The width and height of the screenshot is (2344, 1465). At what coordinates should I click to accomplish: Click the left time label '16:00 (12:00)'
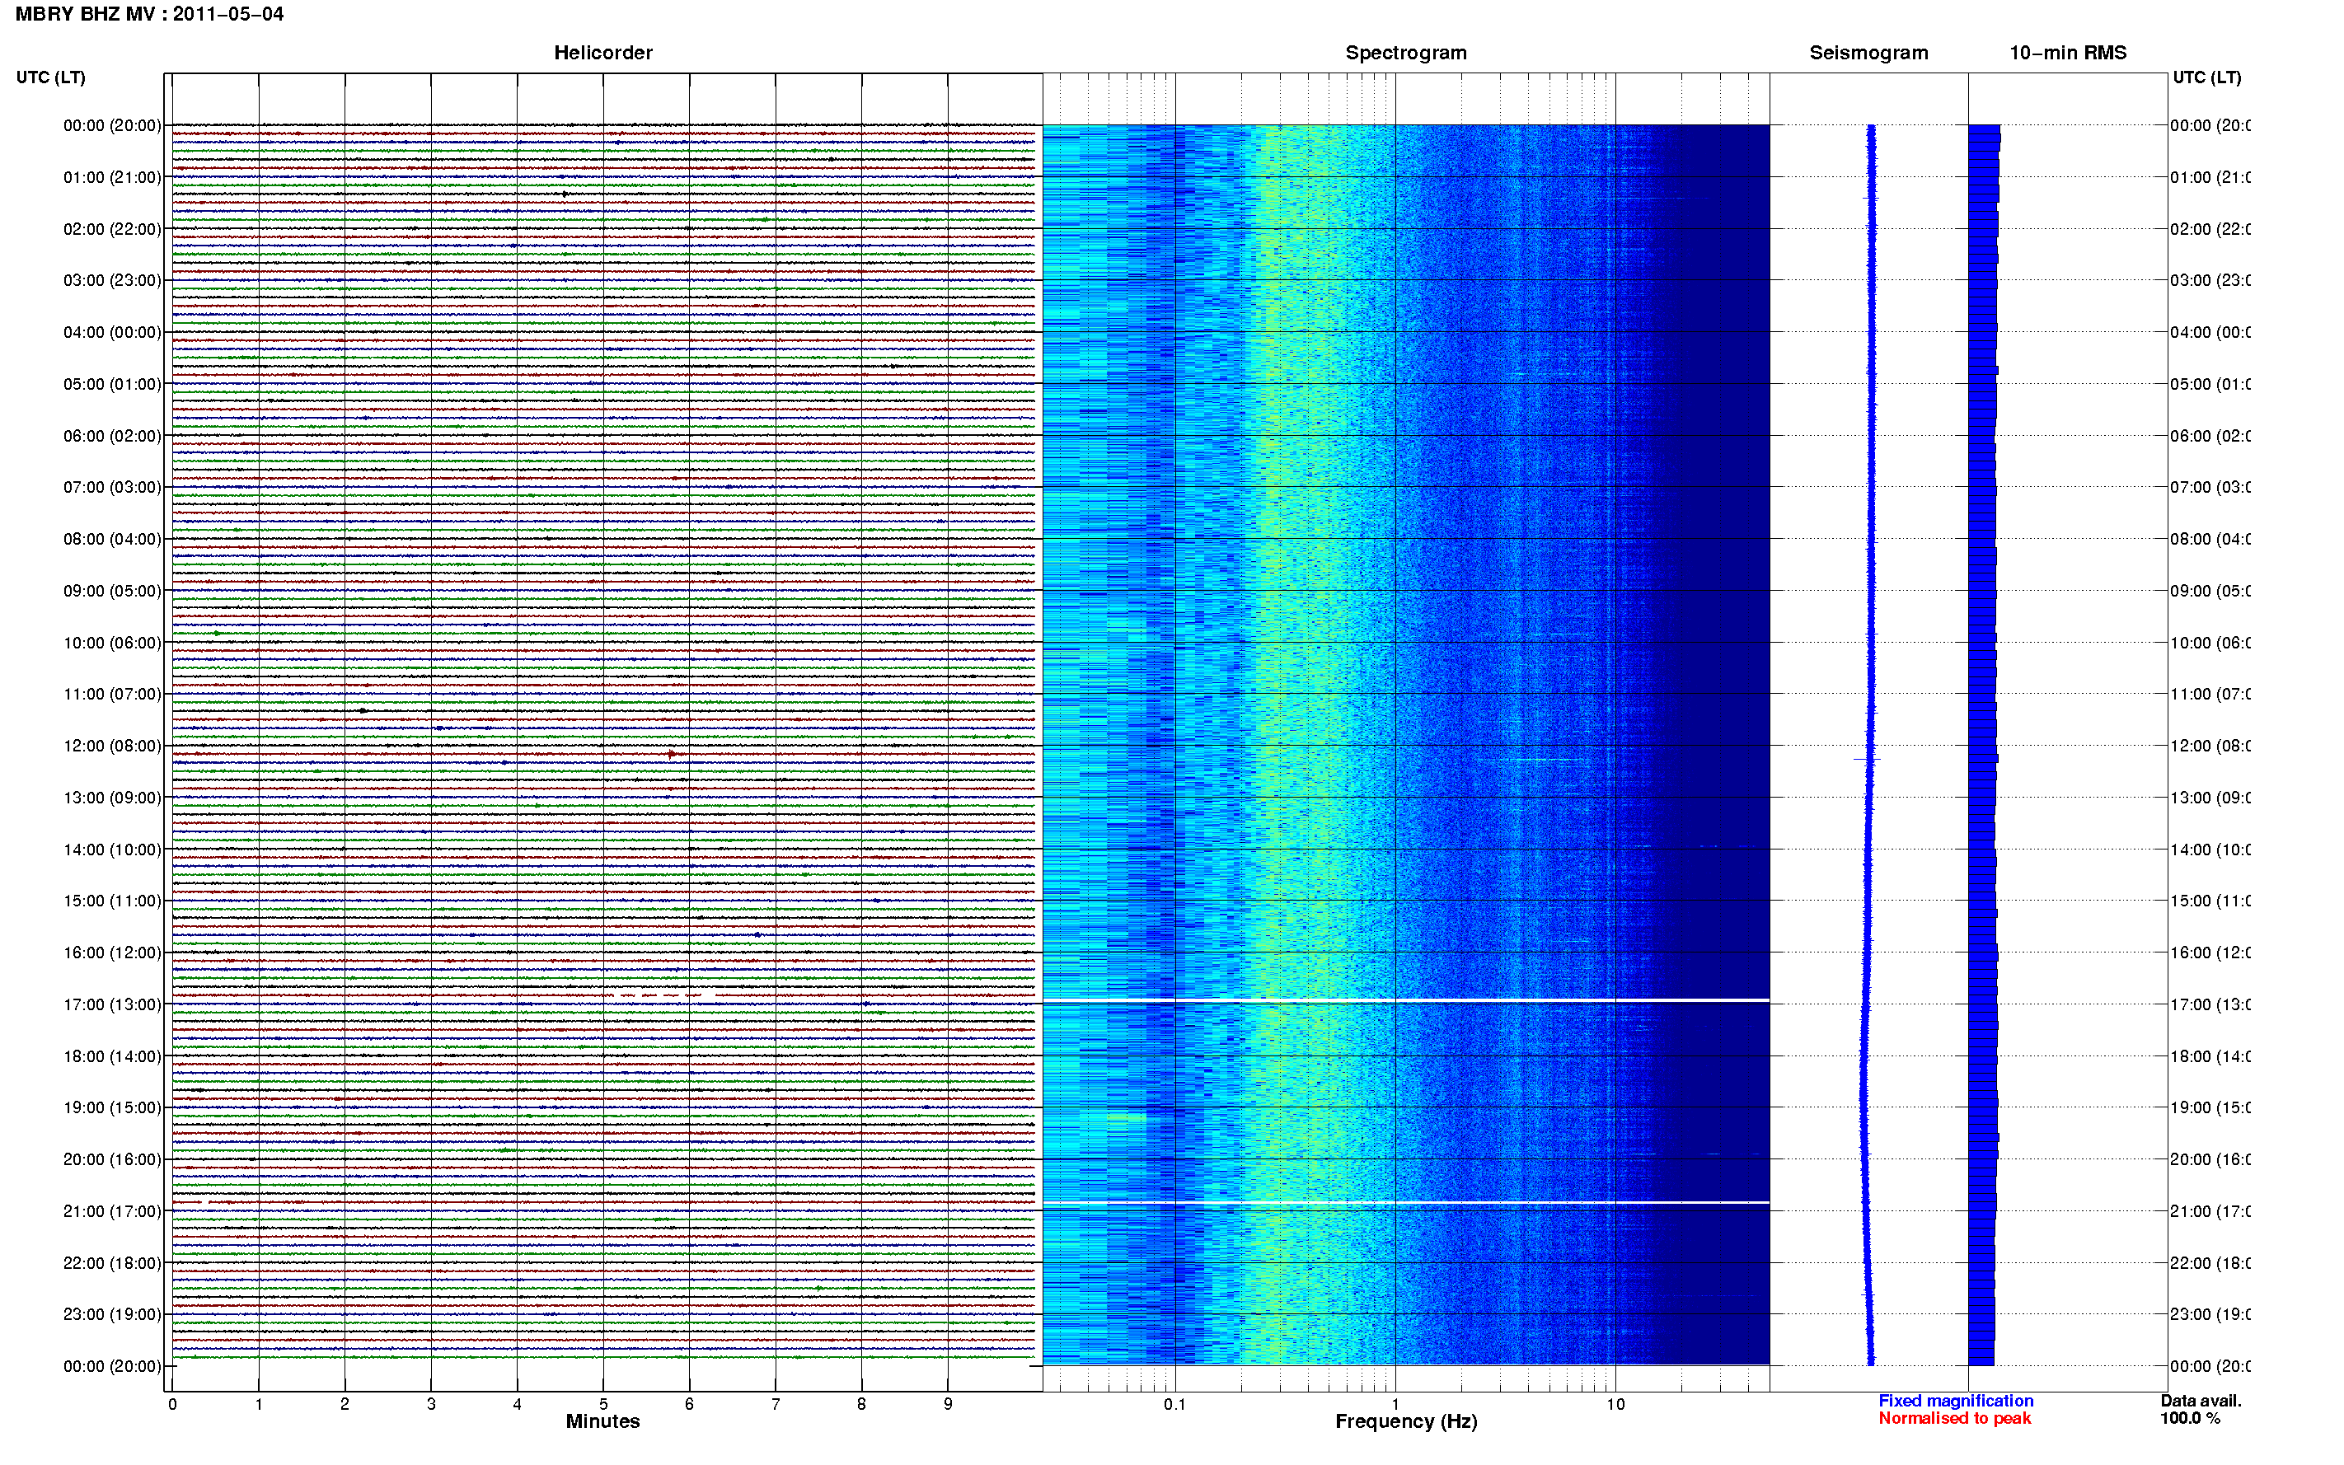coord(112,953)
